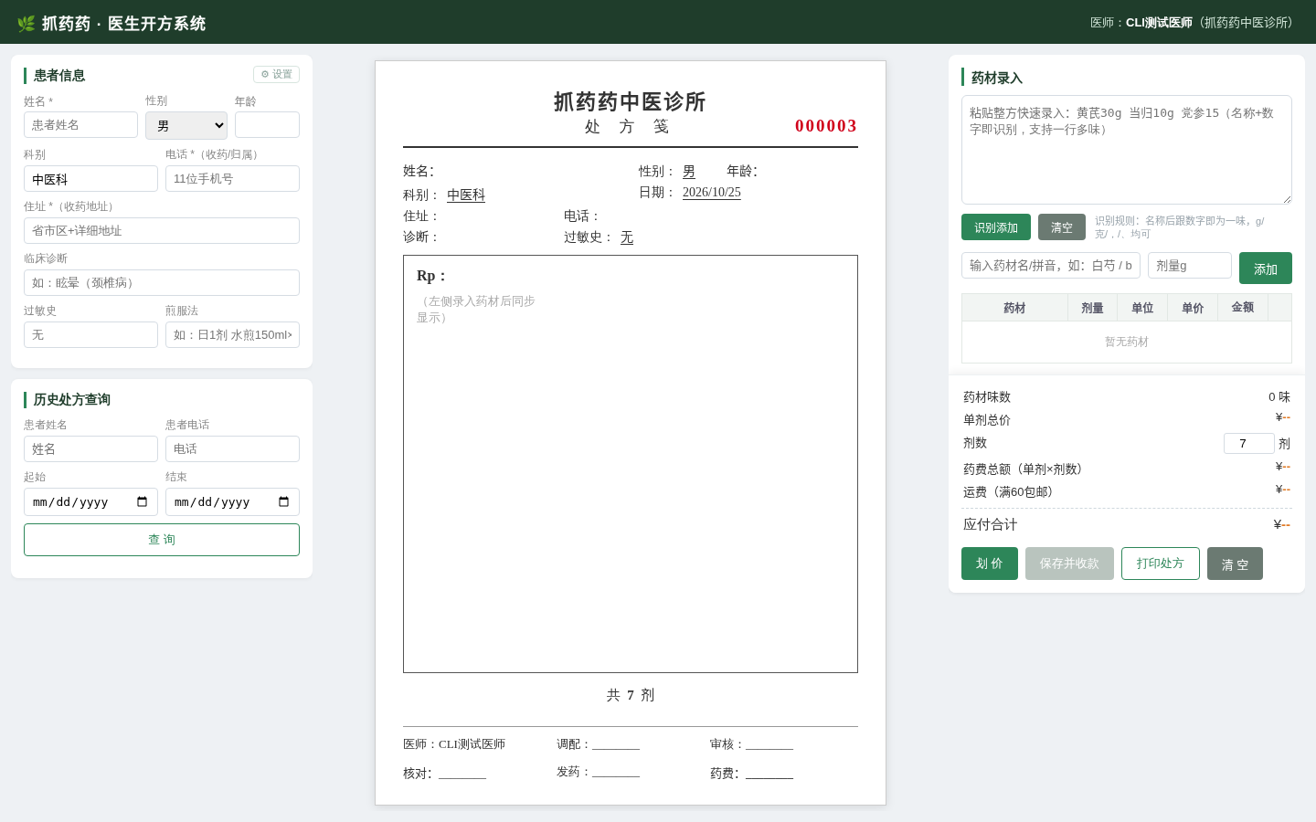Click the 识别添加 recognize-and-add button

coord(996,227)
